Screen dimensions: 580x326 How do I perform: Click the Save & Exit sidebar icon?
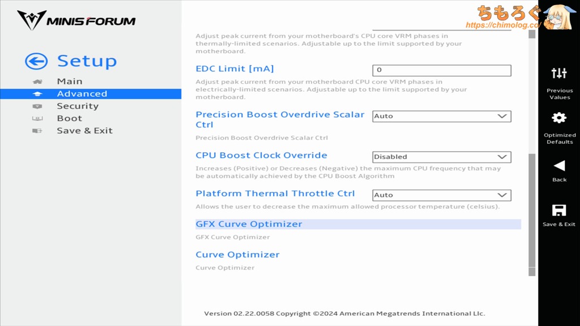point(37,131)
